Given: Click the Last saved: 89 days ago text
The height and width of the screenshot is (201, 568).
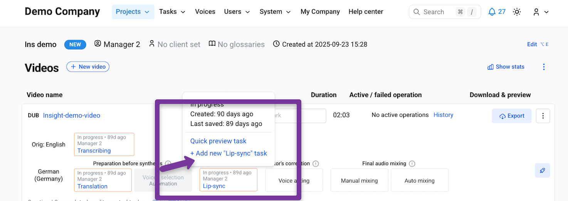Looking at the screenshot, I should (226, 124).
